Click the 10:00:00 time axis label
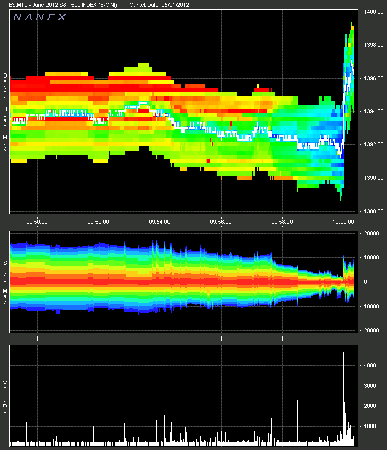The width and height of the screenshot is (387, 450). pos(343,222)
